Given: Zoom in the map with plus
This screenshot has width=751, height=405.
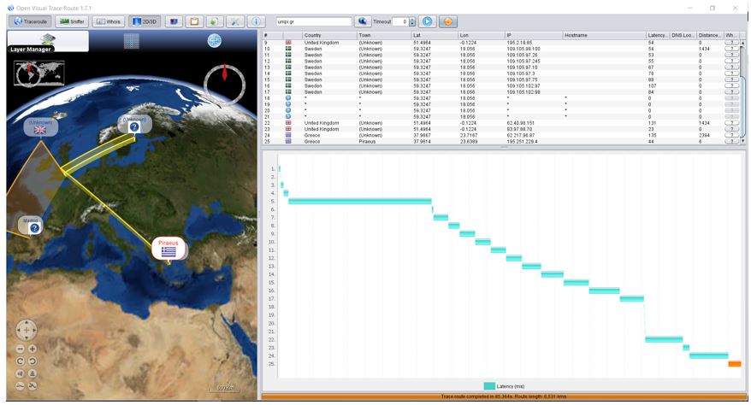Looking at the screenshot, I should tap(33, 349).
